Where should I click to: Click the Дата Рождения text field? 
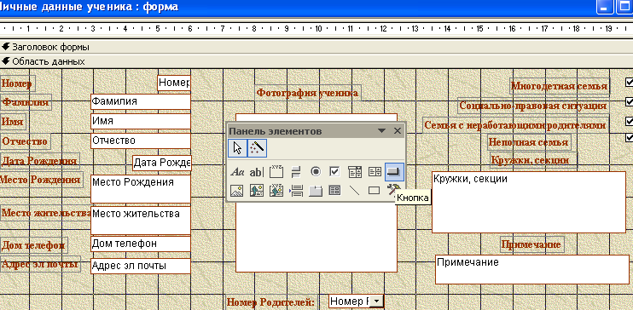tap(162, 163)
